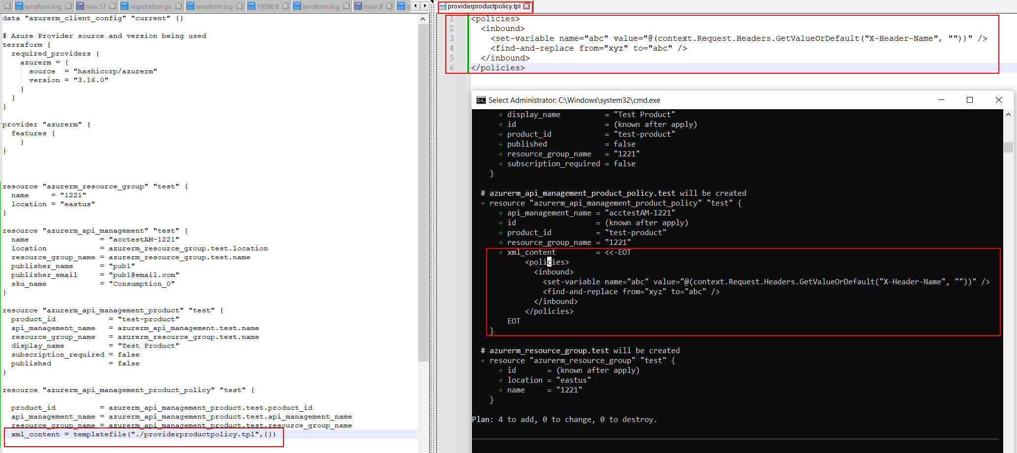Click the left tab-scroll arrow in the tab bar
The image size is (1017, 453).
[415, 5]
